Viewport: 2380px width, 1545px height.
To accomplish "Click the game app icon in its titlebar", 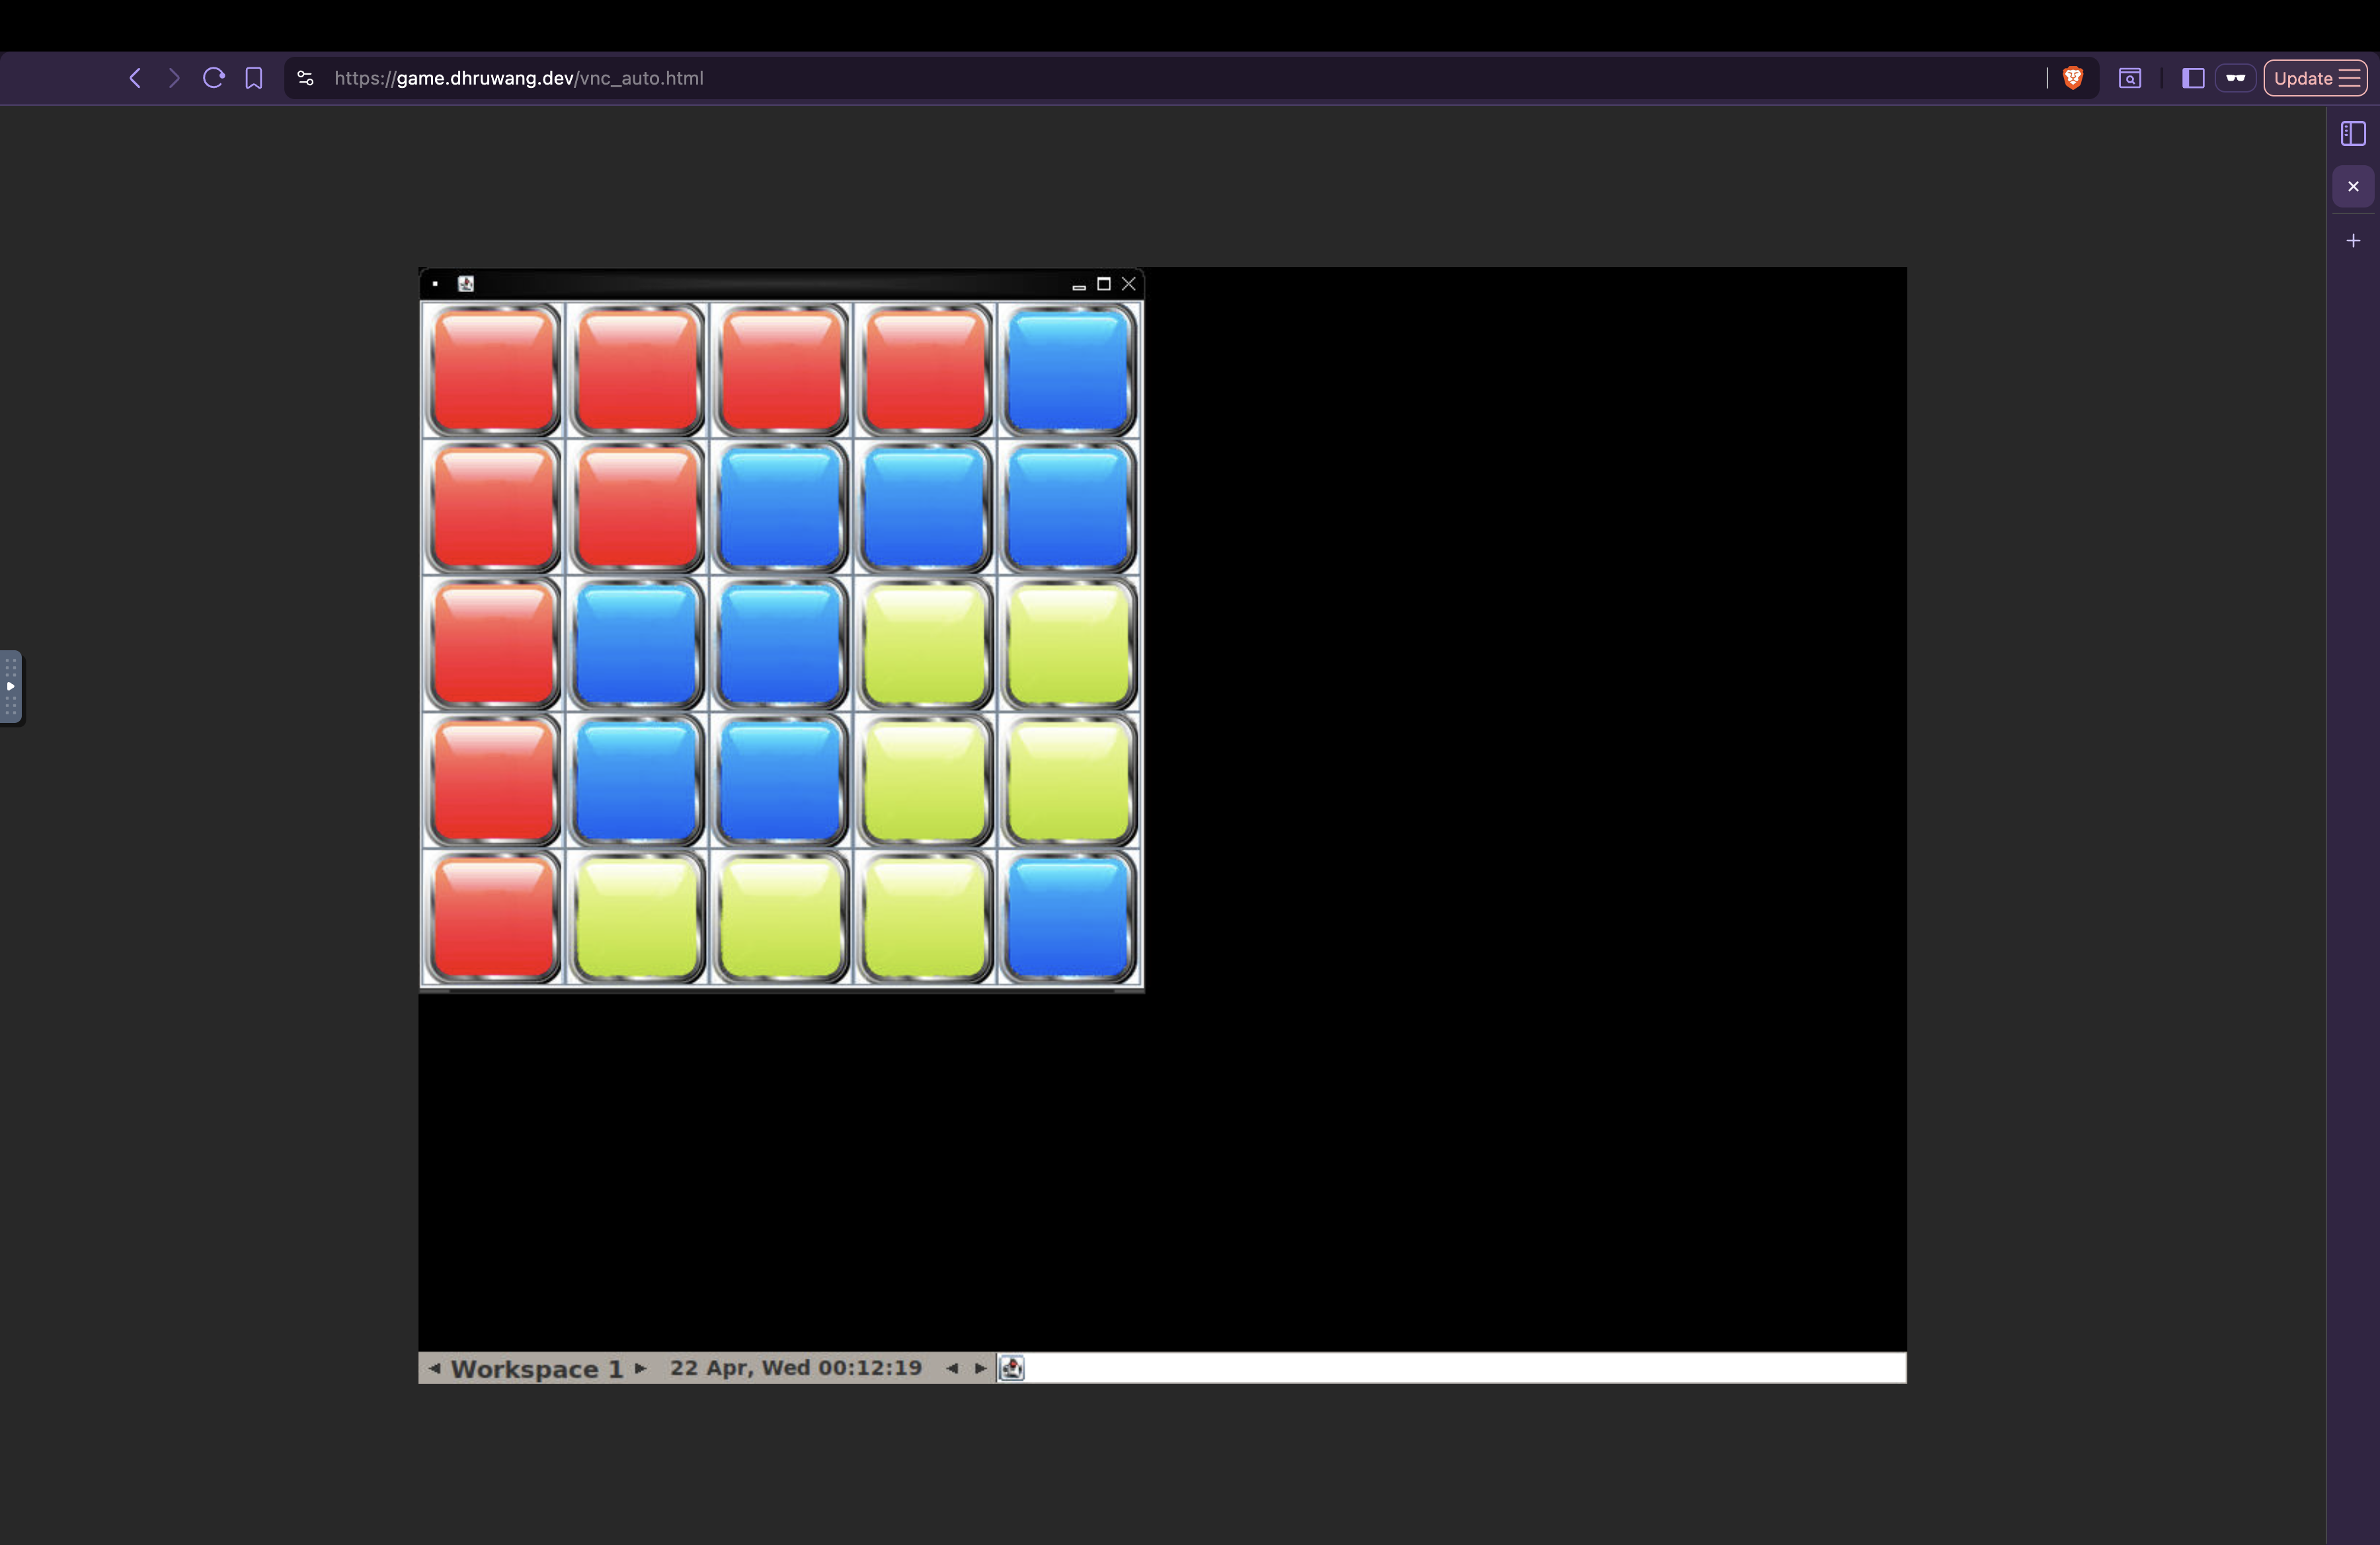I will coord(466,283).
